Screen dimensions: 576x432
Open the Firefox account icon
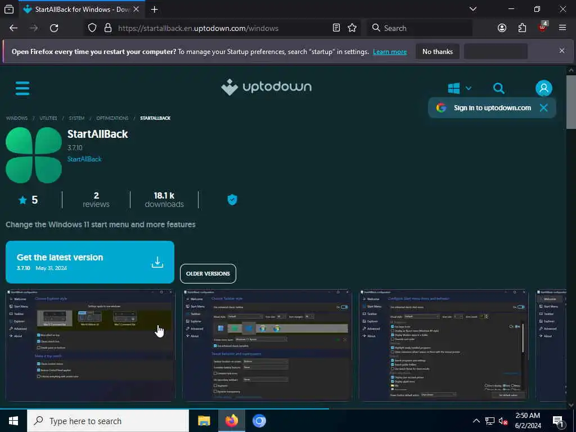(x=502, y=28)
